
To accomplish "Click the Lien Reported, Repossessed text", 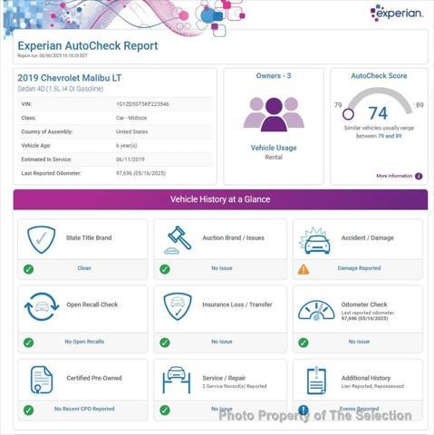I will [372, 386].
